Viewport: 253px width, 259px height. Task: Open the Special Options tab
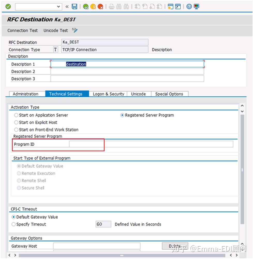tap(169, 94)
